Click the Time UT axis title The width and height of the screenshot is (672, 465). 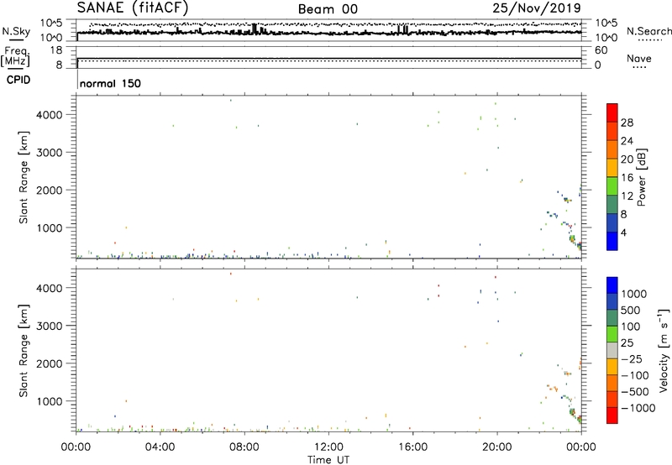[x=328, y=460]
